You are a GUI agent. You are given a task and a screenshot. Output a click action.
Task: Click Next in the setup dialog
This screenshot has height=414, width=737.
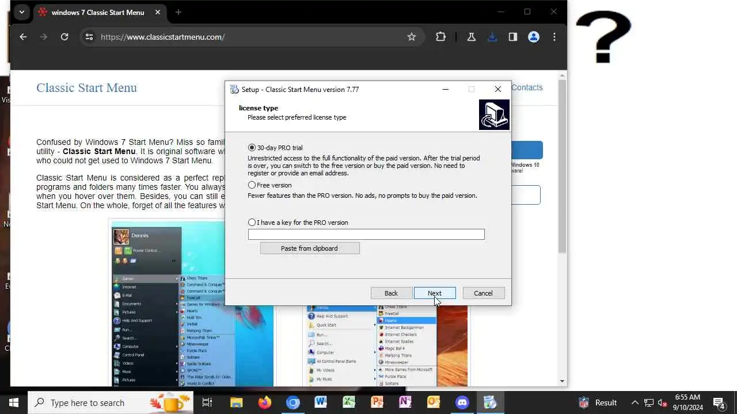tap(435, 293)
